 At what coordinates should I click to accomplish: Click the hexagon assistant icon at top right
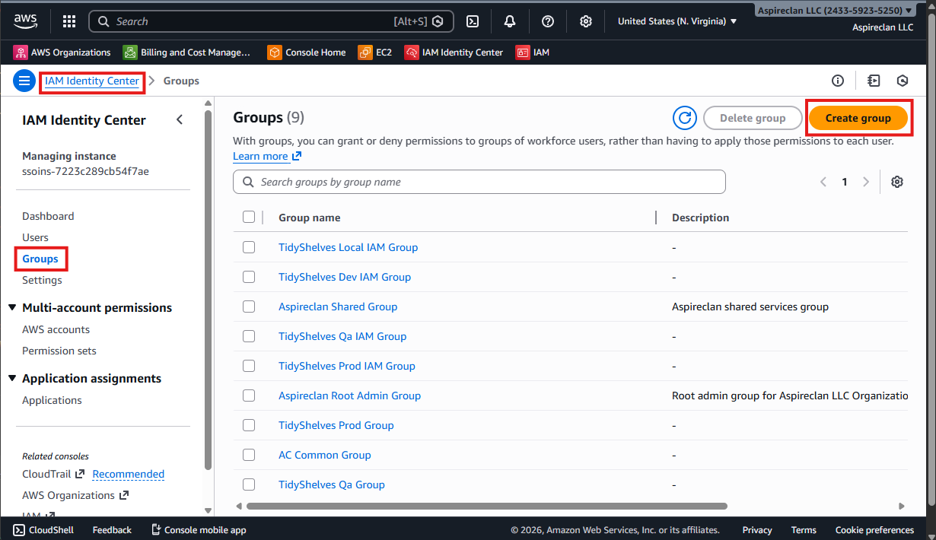click(903, 81)
